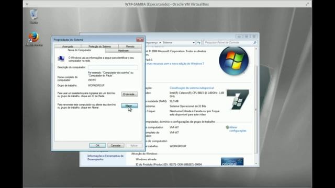Switch to the Hardware tab

coord(124,51)
